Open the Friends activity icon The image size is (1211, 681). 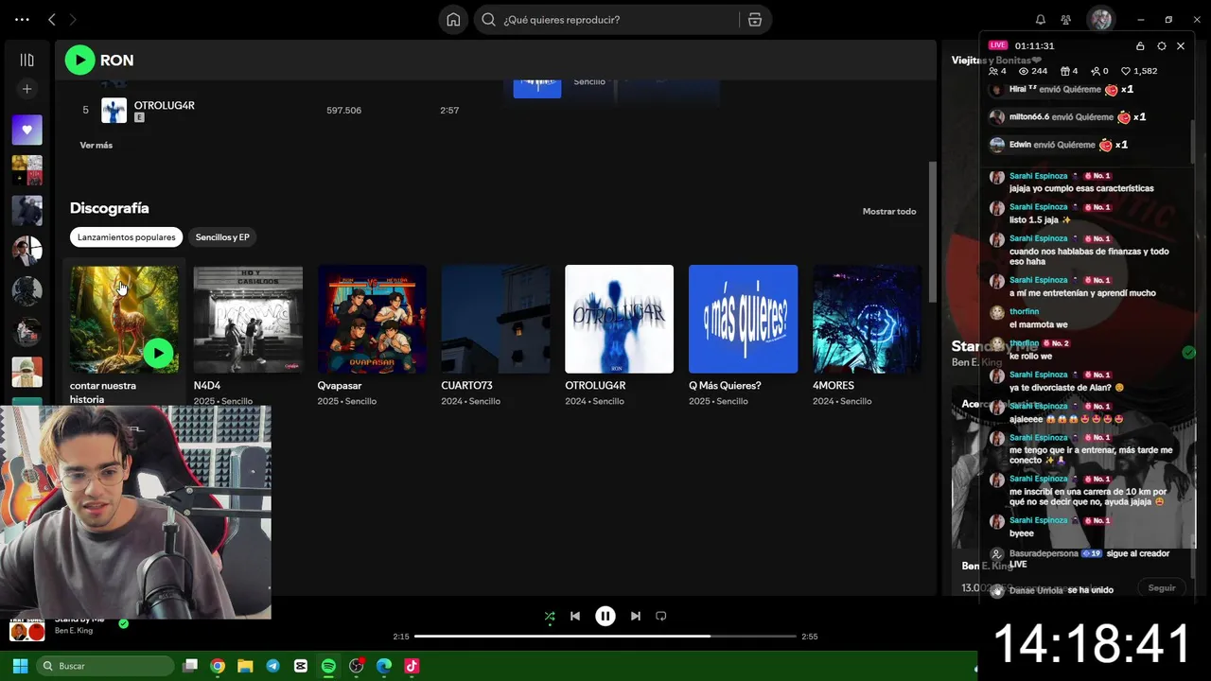pos(1065,19)
